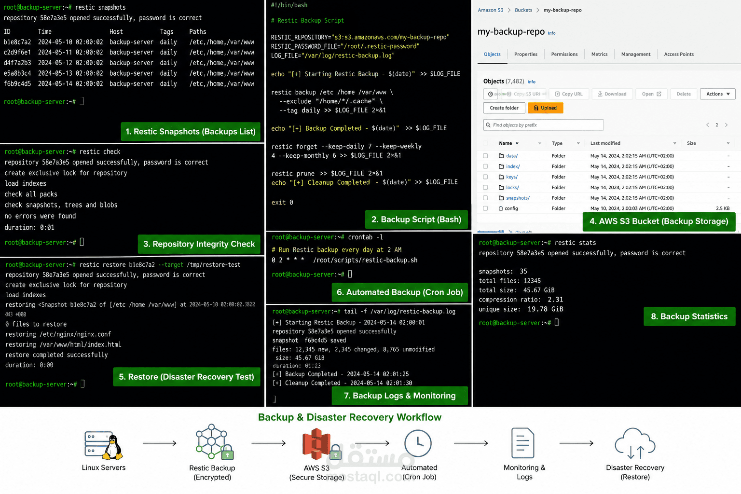Click the magnifier icon in prefix search

pyautogui.click(x=489, y=125)
